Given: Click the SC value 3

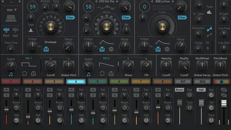Looking at the screenshot, I should [x=208, y=48].
